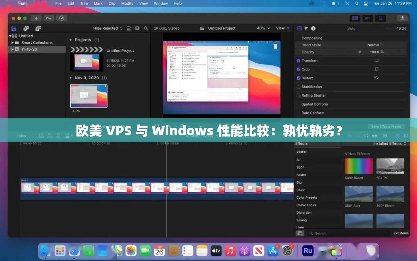417x261 pixels.
Task: Open the Mark menu
Action: tap(98, 3)
